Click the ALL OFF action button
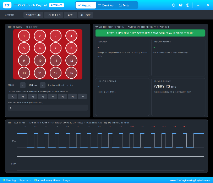Screen dimensions: 213x183 pyautogui.click(x=86, y=15)
